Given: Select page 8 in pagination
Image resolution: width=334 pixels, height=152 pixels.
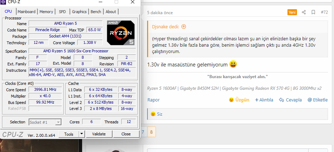Looking at the screenshot, I should [151, 132].
